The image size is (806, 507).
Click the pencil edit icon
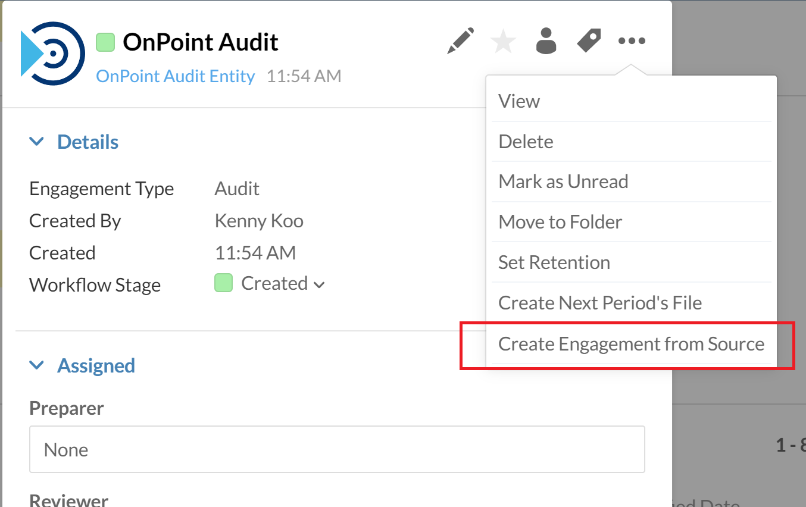[x=460, y=40]
